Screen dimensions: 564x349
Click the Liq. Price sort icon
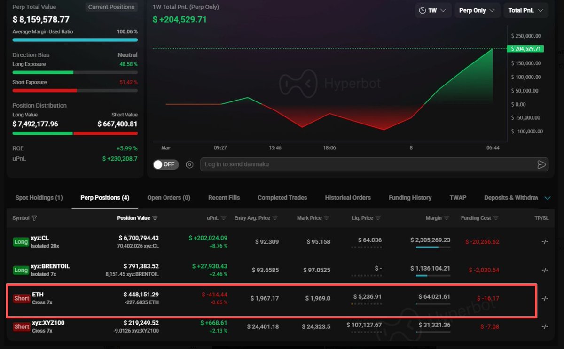point(378,218)
